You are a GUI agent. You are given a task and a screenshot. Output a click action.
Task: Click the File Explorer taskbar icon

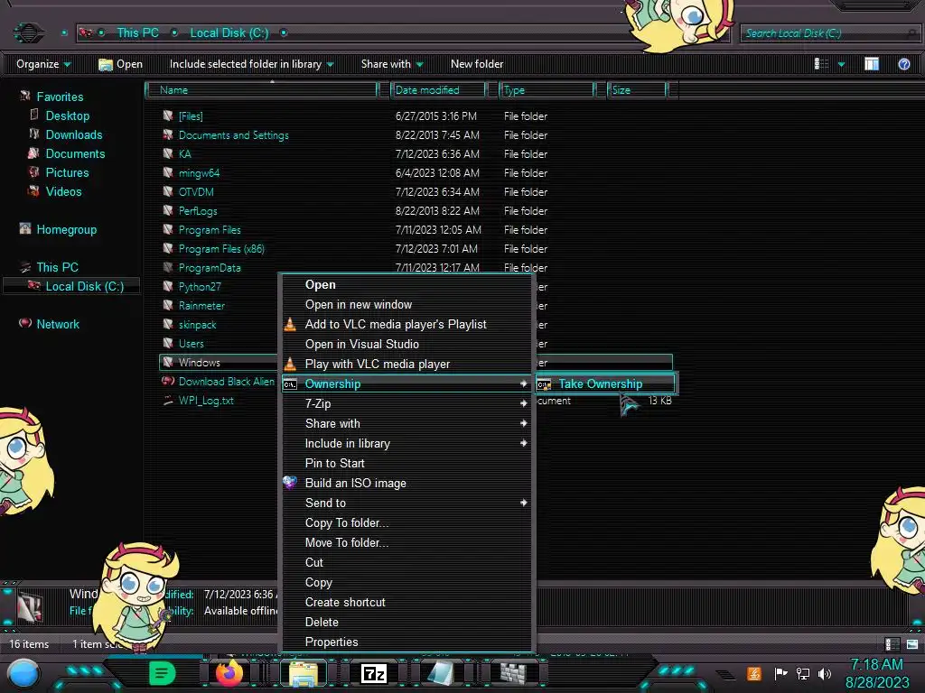click(x=304, y=673)
